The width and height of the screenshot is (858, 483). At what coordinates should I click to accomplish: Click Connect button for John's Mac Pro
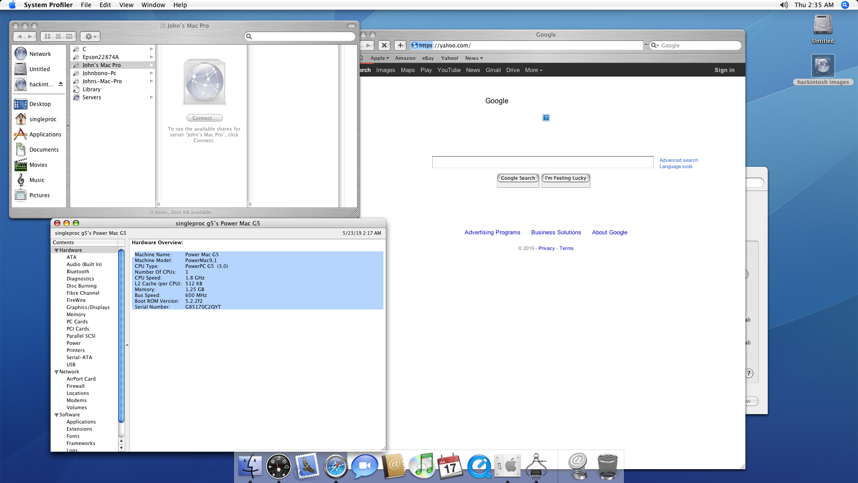(x=204, y=118)
